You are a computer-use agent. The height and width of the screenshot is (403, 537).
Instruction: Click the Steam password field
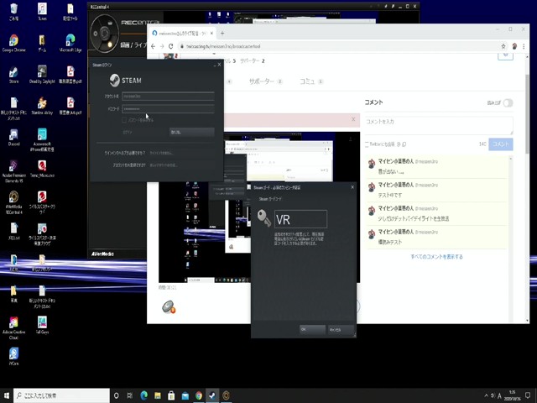168,109
